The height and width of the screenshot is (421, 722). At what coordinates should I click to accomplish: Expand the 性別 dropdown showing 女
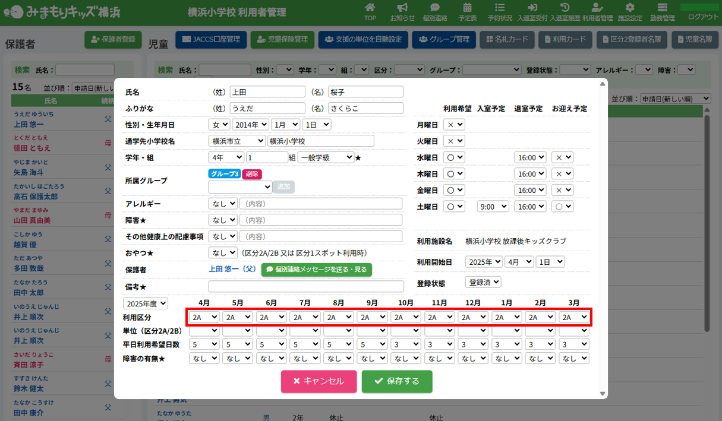[x=219, y=125]
